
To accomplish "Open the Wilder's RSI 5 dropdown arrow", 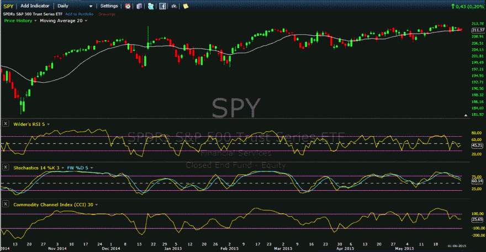I will 49,124.
